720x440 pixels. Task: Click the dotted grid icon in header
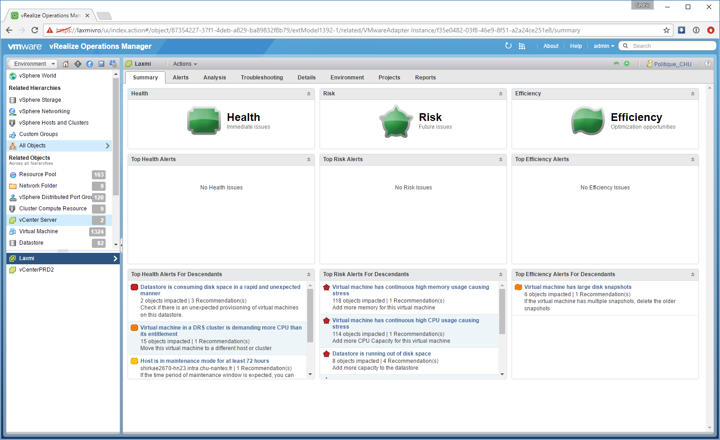[522, 46]
